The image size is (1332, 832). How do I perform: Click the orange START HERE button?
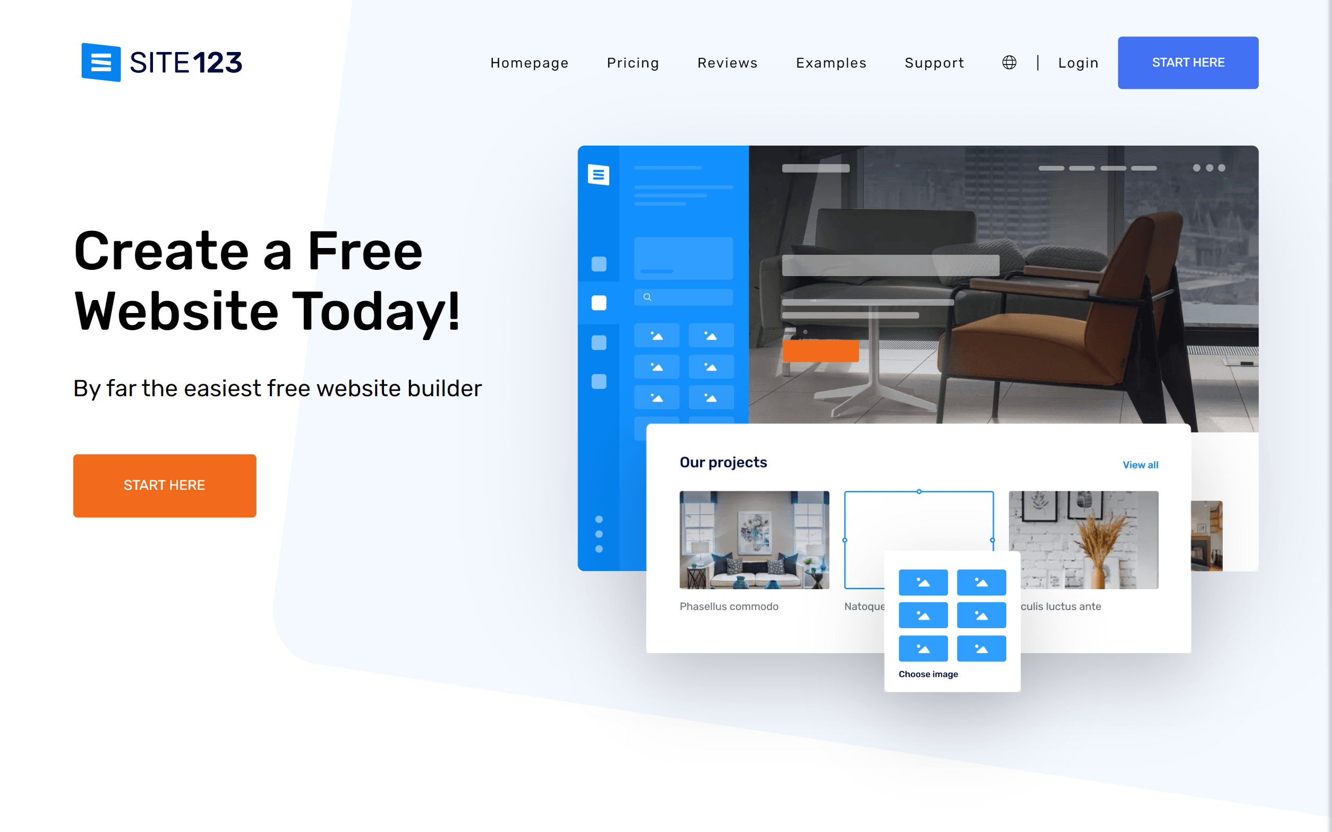(x=165, y=485)
